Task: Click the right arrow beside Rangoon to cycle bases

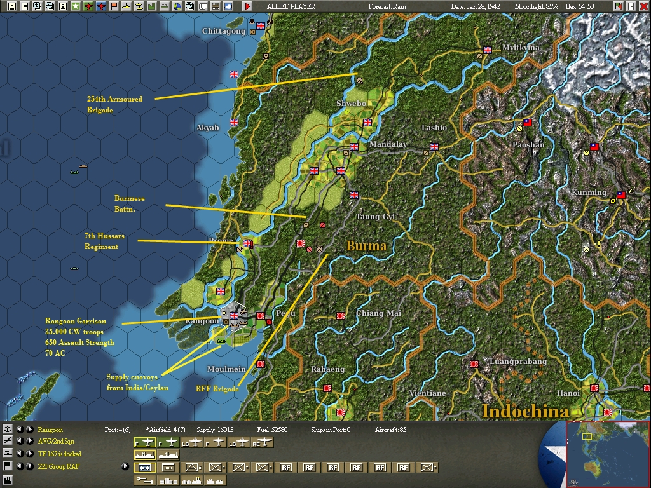Action: 29,430
